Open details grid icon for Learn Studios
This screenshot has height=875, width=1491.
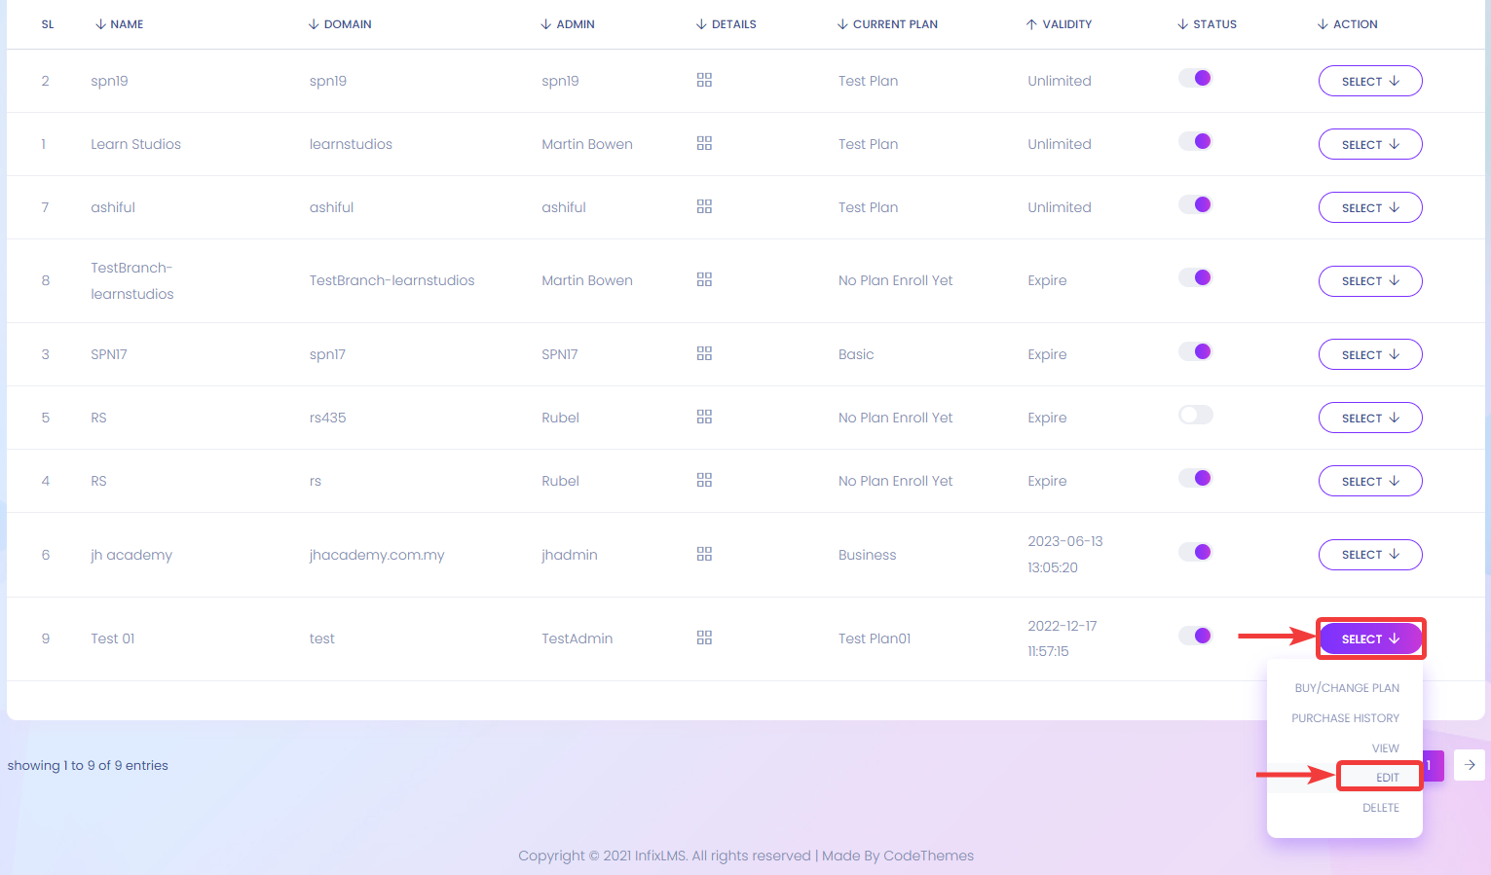pos(704,143)
